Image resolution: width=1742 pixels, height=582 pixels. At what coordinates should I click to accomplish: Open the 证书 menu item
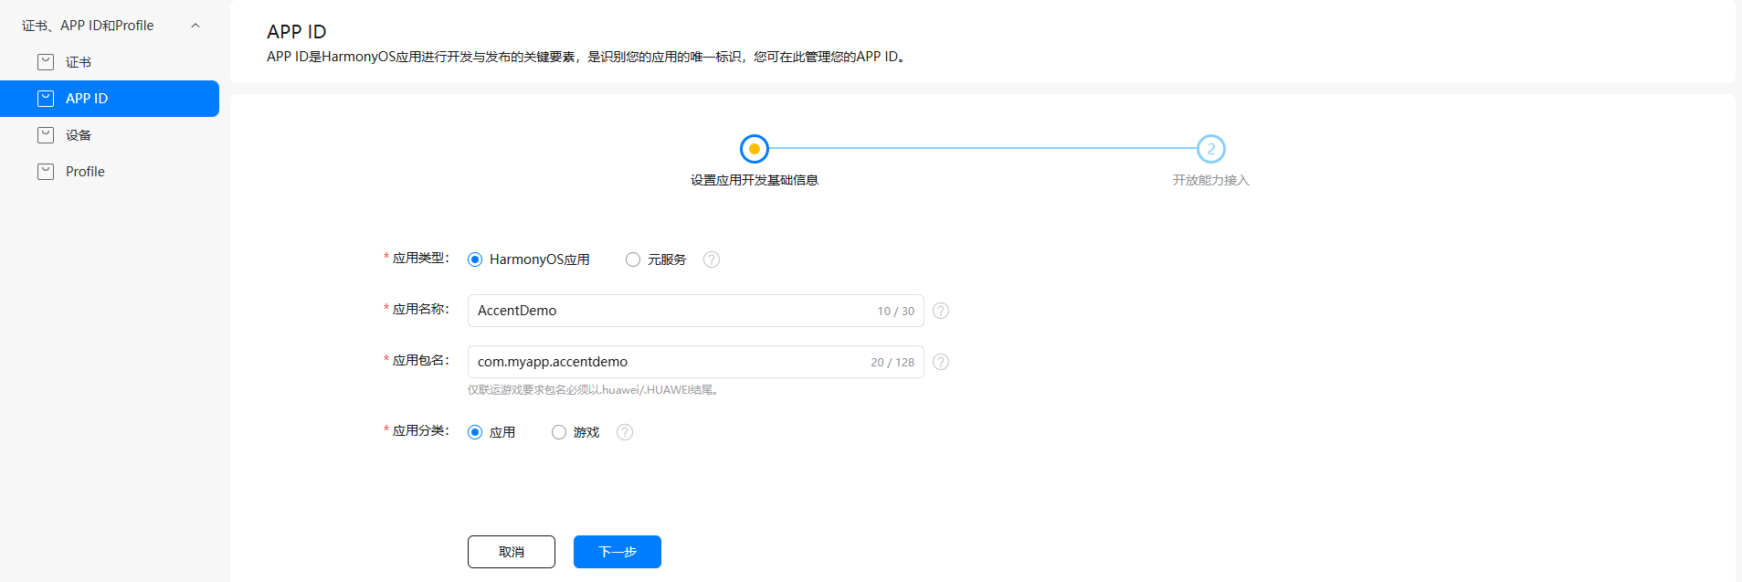click(x=110, y=62)
